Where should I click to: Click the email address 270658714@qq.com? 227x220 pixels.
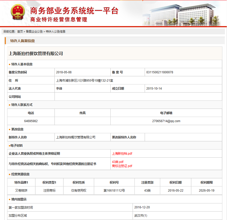pyautogui.click(x=166, y=121)
